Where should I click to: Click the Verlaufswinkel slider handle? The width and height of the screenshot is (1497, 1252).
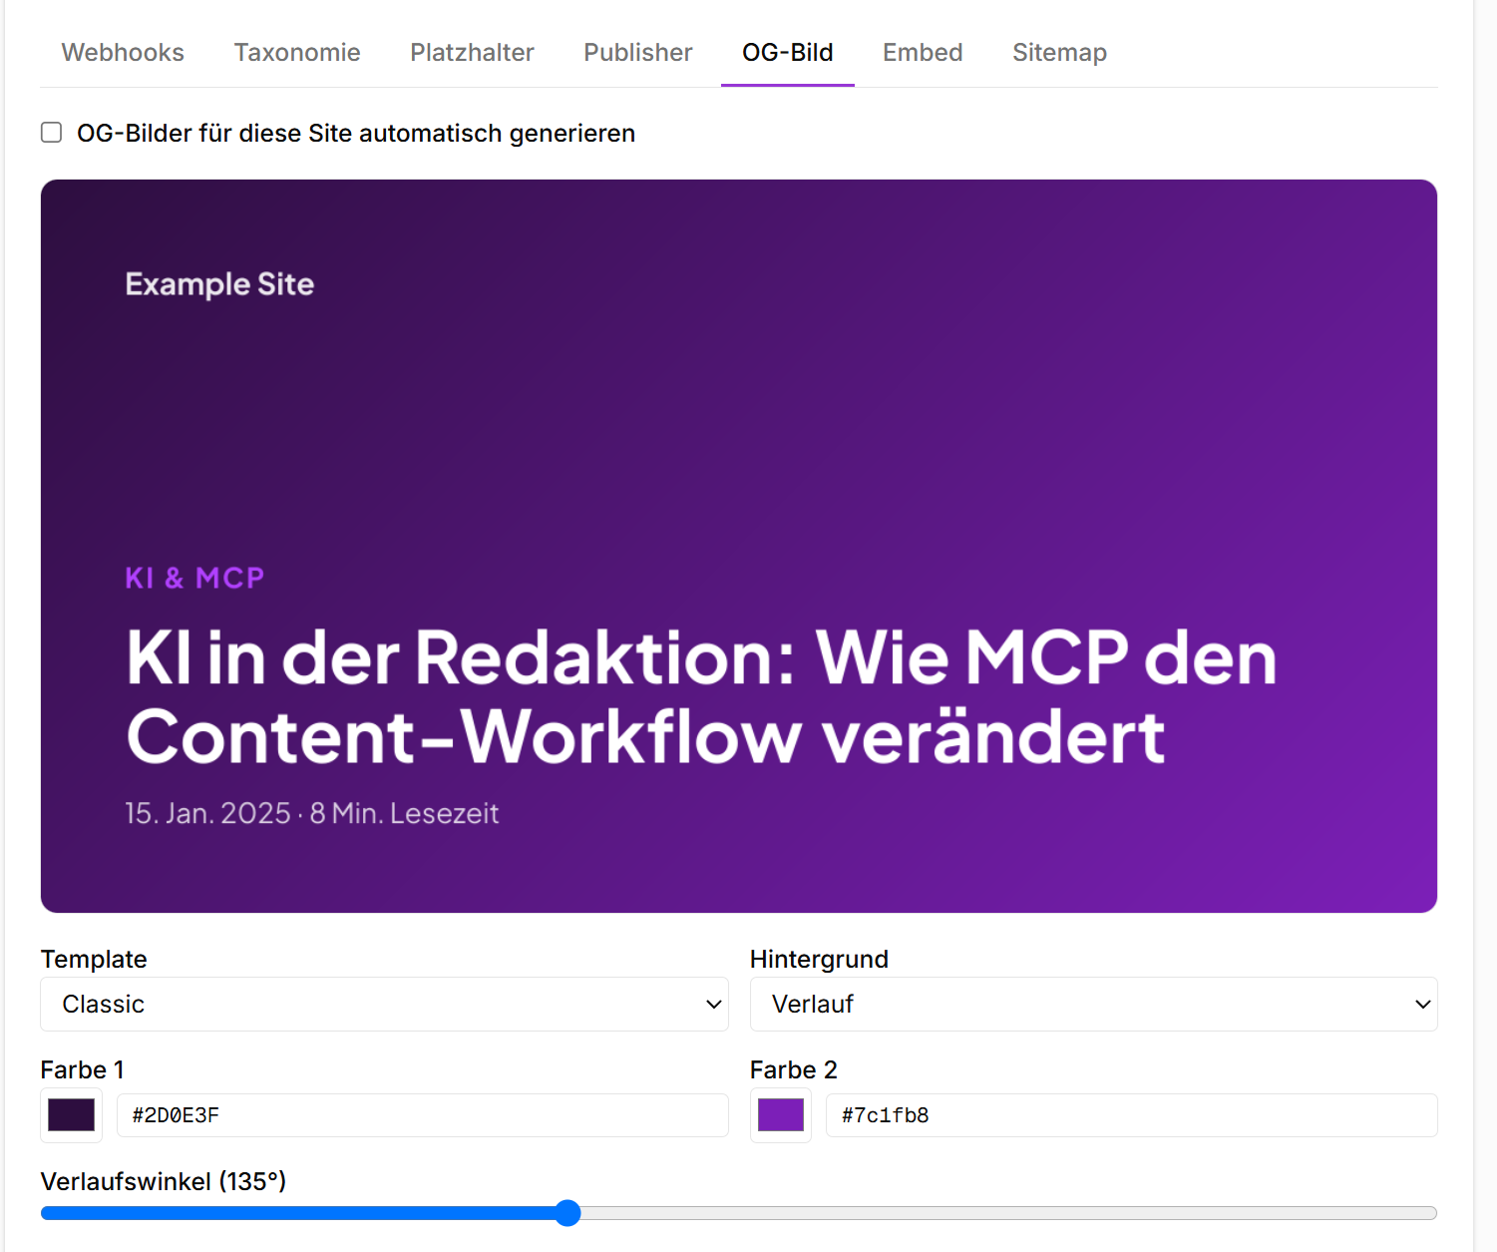tap(567, 1213)
